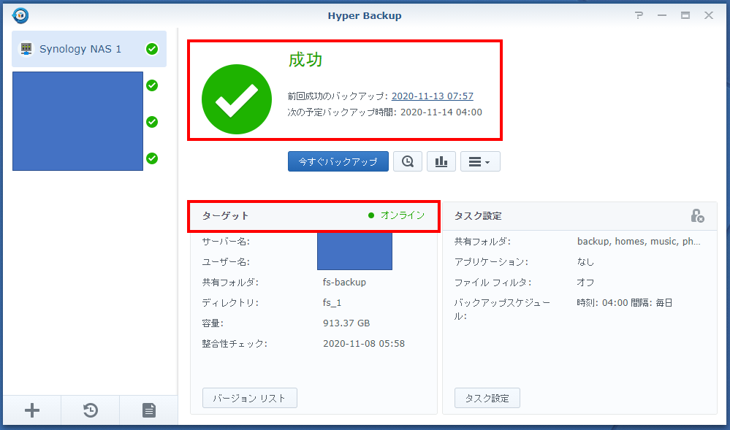Click the 成功 status heading
The width and height of the screenshot is (730, 430).
click(305, 60)
